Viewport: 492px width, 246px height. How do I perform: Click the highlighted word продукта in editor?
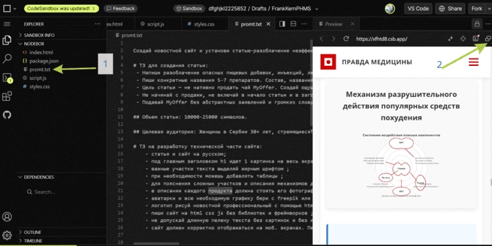(x=220, y=191)
